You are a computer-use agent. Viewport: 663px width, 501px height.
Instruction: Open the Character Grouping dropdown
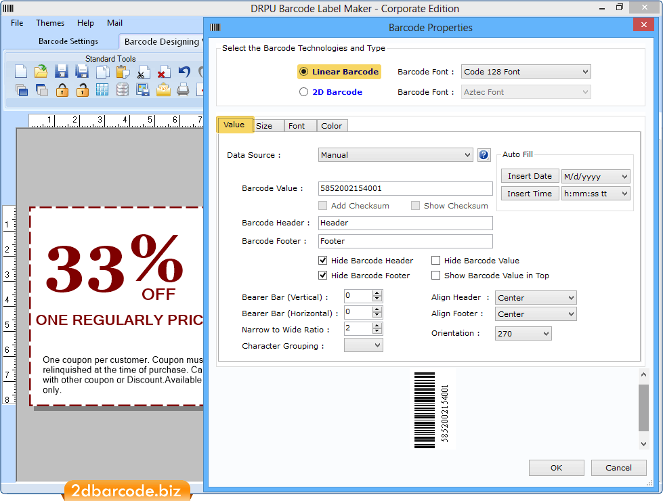[363, 345]
